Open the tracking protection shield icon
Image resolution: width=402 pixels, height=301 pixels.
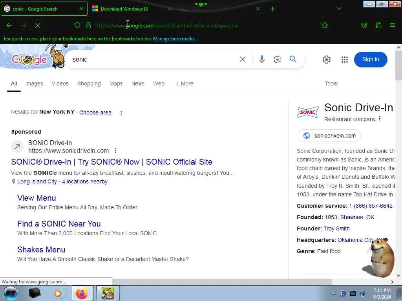point(77,25)
